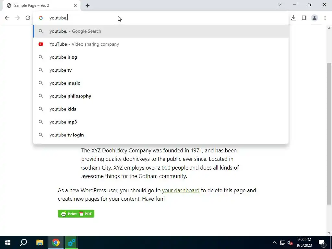Open File Explorer from the taskbar

[x=40, y=243]
